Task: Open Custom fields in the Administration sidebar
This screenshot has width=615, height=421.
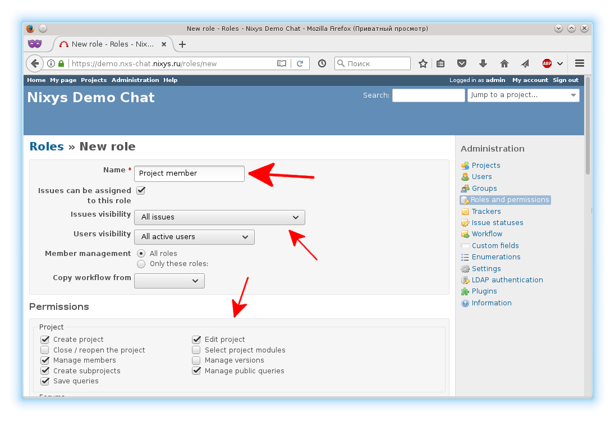Action: click(495, 246)
